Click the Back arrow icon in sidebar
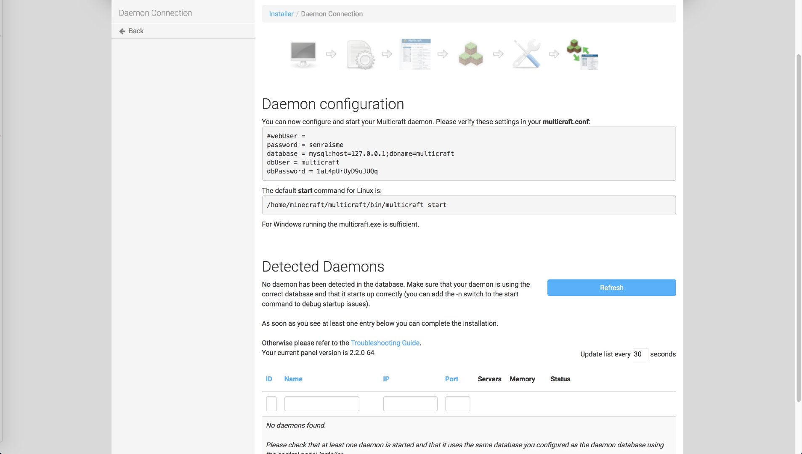Image resolution: width=802 pixels, height=454 pixels. [x=122, y=31]
